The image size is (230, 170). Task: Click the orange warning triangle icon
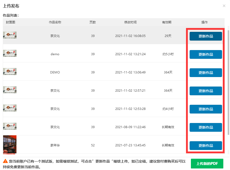click(5, 161)
